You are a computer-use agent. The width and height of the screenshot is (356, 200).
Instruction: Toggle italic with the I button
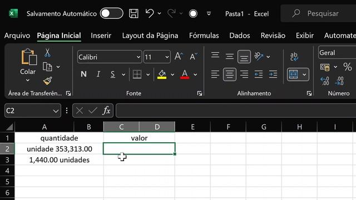pyautogui.click(x=98, y=74)
